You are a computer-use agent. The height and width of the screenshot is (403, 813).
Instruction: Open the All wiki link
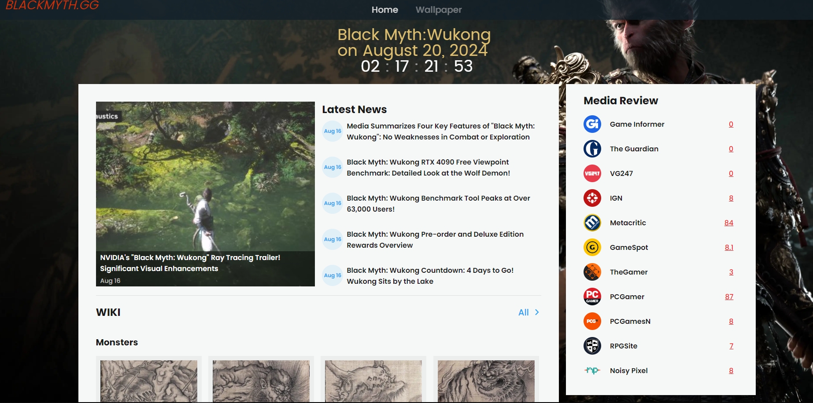click(523, 312)
